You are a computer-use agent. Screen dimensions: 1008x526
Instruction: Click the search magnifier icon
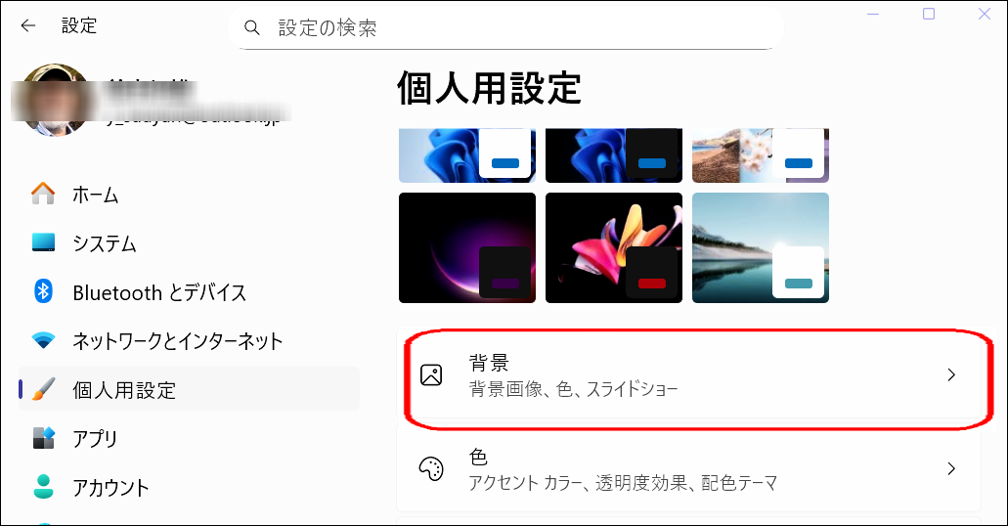click(252, 27)
